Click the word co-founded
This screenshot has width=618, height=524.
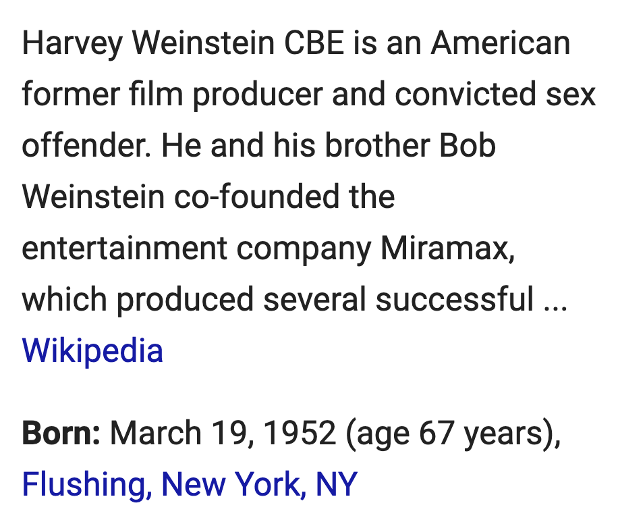pos(256,196)
